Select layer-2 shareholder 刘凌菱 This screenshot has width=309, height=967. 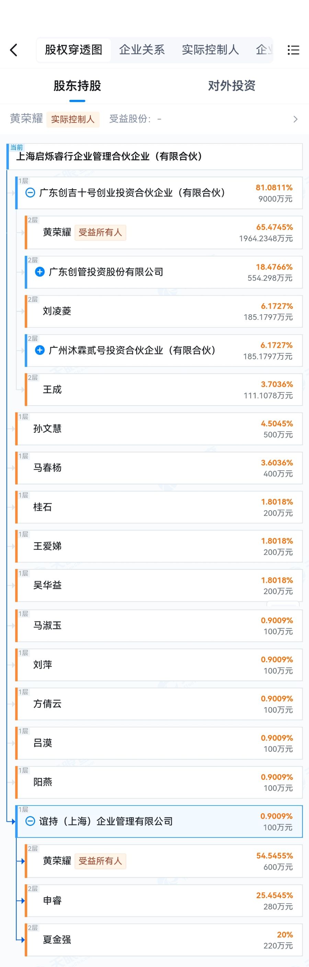click(57, 311)
